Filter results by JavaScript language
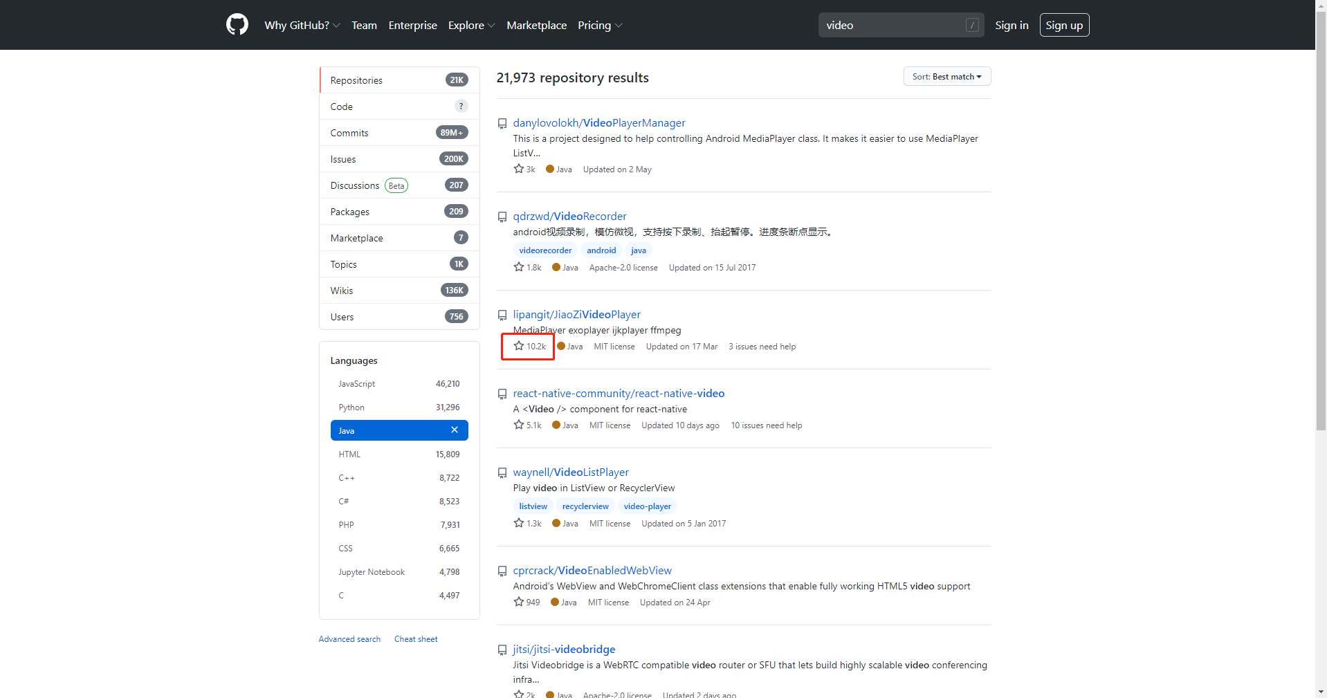Image resolution: width=1327 pixels, height=698 pixels. point(399,384)
